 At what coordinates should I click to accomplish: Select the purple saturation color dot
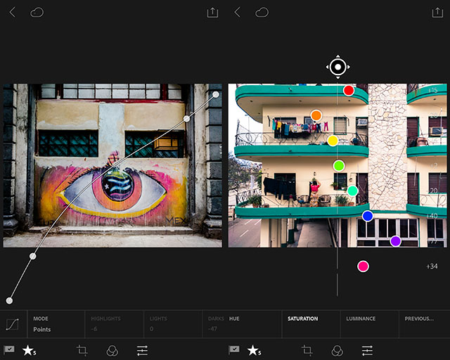(x=395, y=241)
